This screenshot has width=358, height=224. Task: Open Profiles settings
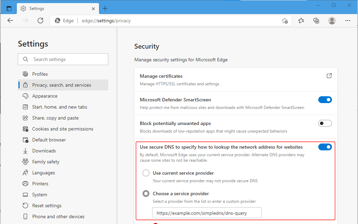click(x=63, y=74)
